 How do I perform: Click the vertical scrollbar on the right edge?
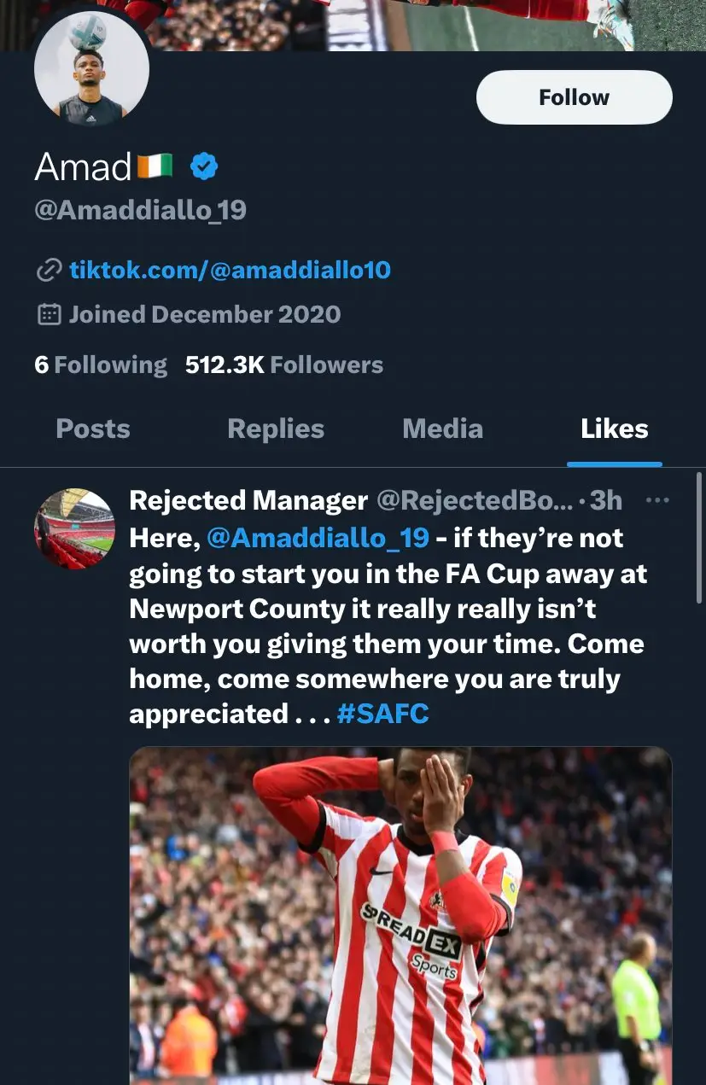700,538
